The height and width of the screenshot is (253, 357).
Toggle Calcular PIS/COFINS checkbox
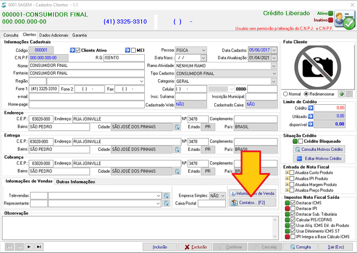tap(293, 220)
